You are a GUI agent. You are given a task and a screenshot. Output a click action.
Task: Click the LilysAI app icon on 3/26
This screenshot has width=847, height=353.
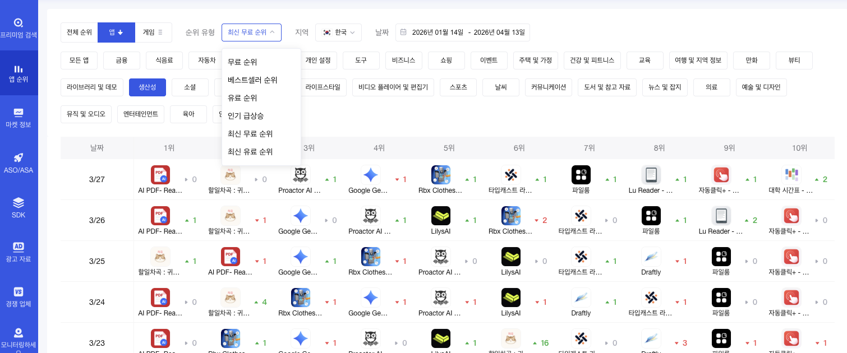441,216
